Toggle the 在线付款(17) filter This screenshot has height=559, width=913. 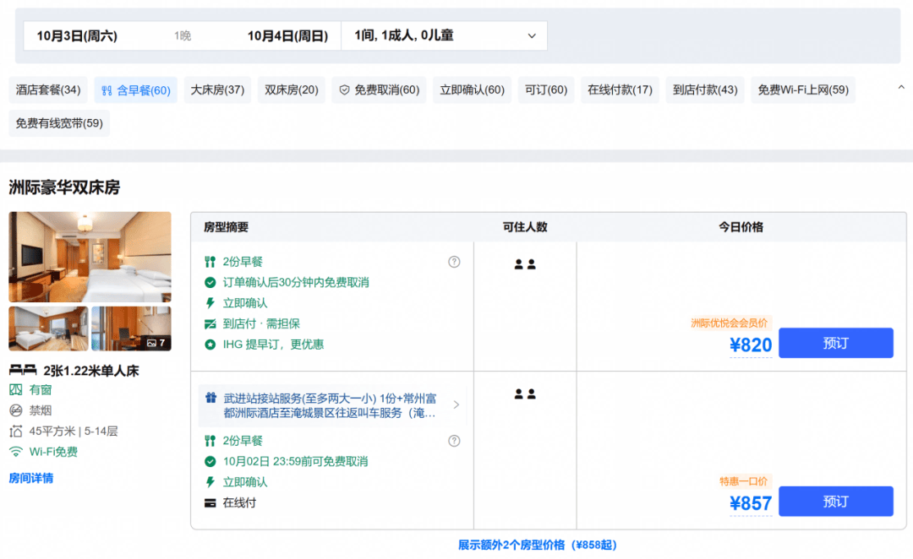click(x=620, y=90)
